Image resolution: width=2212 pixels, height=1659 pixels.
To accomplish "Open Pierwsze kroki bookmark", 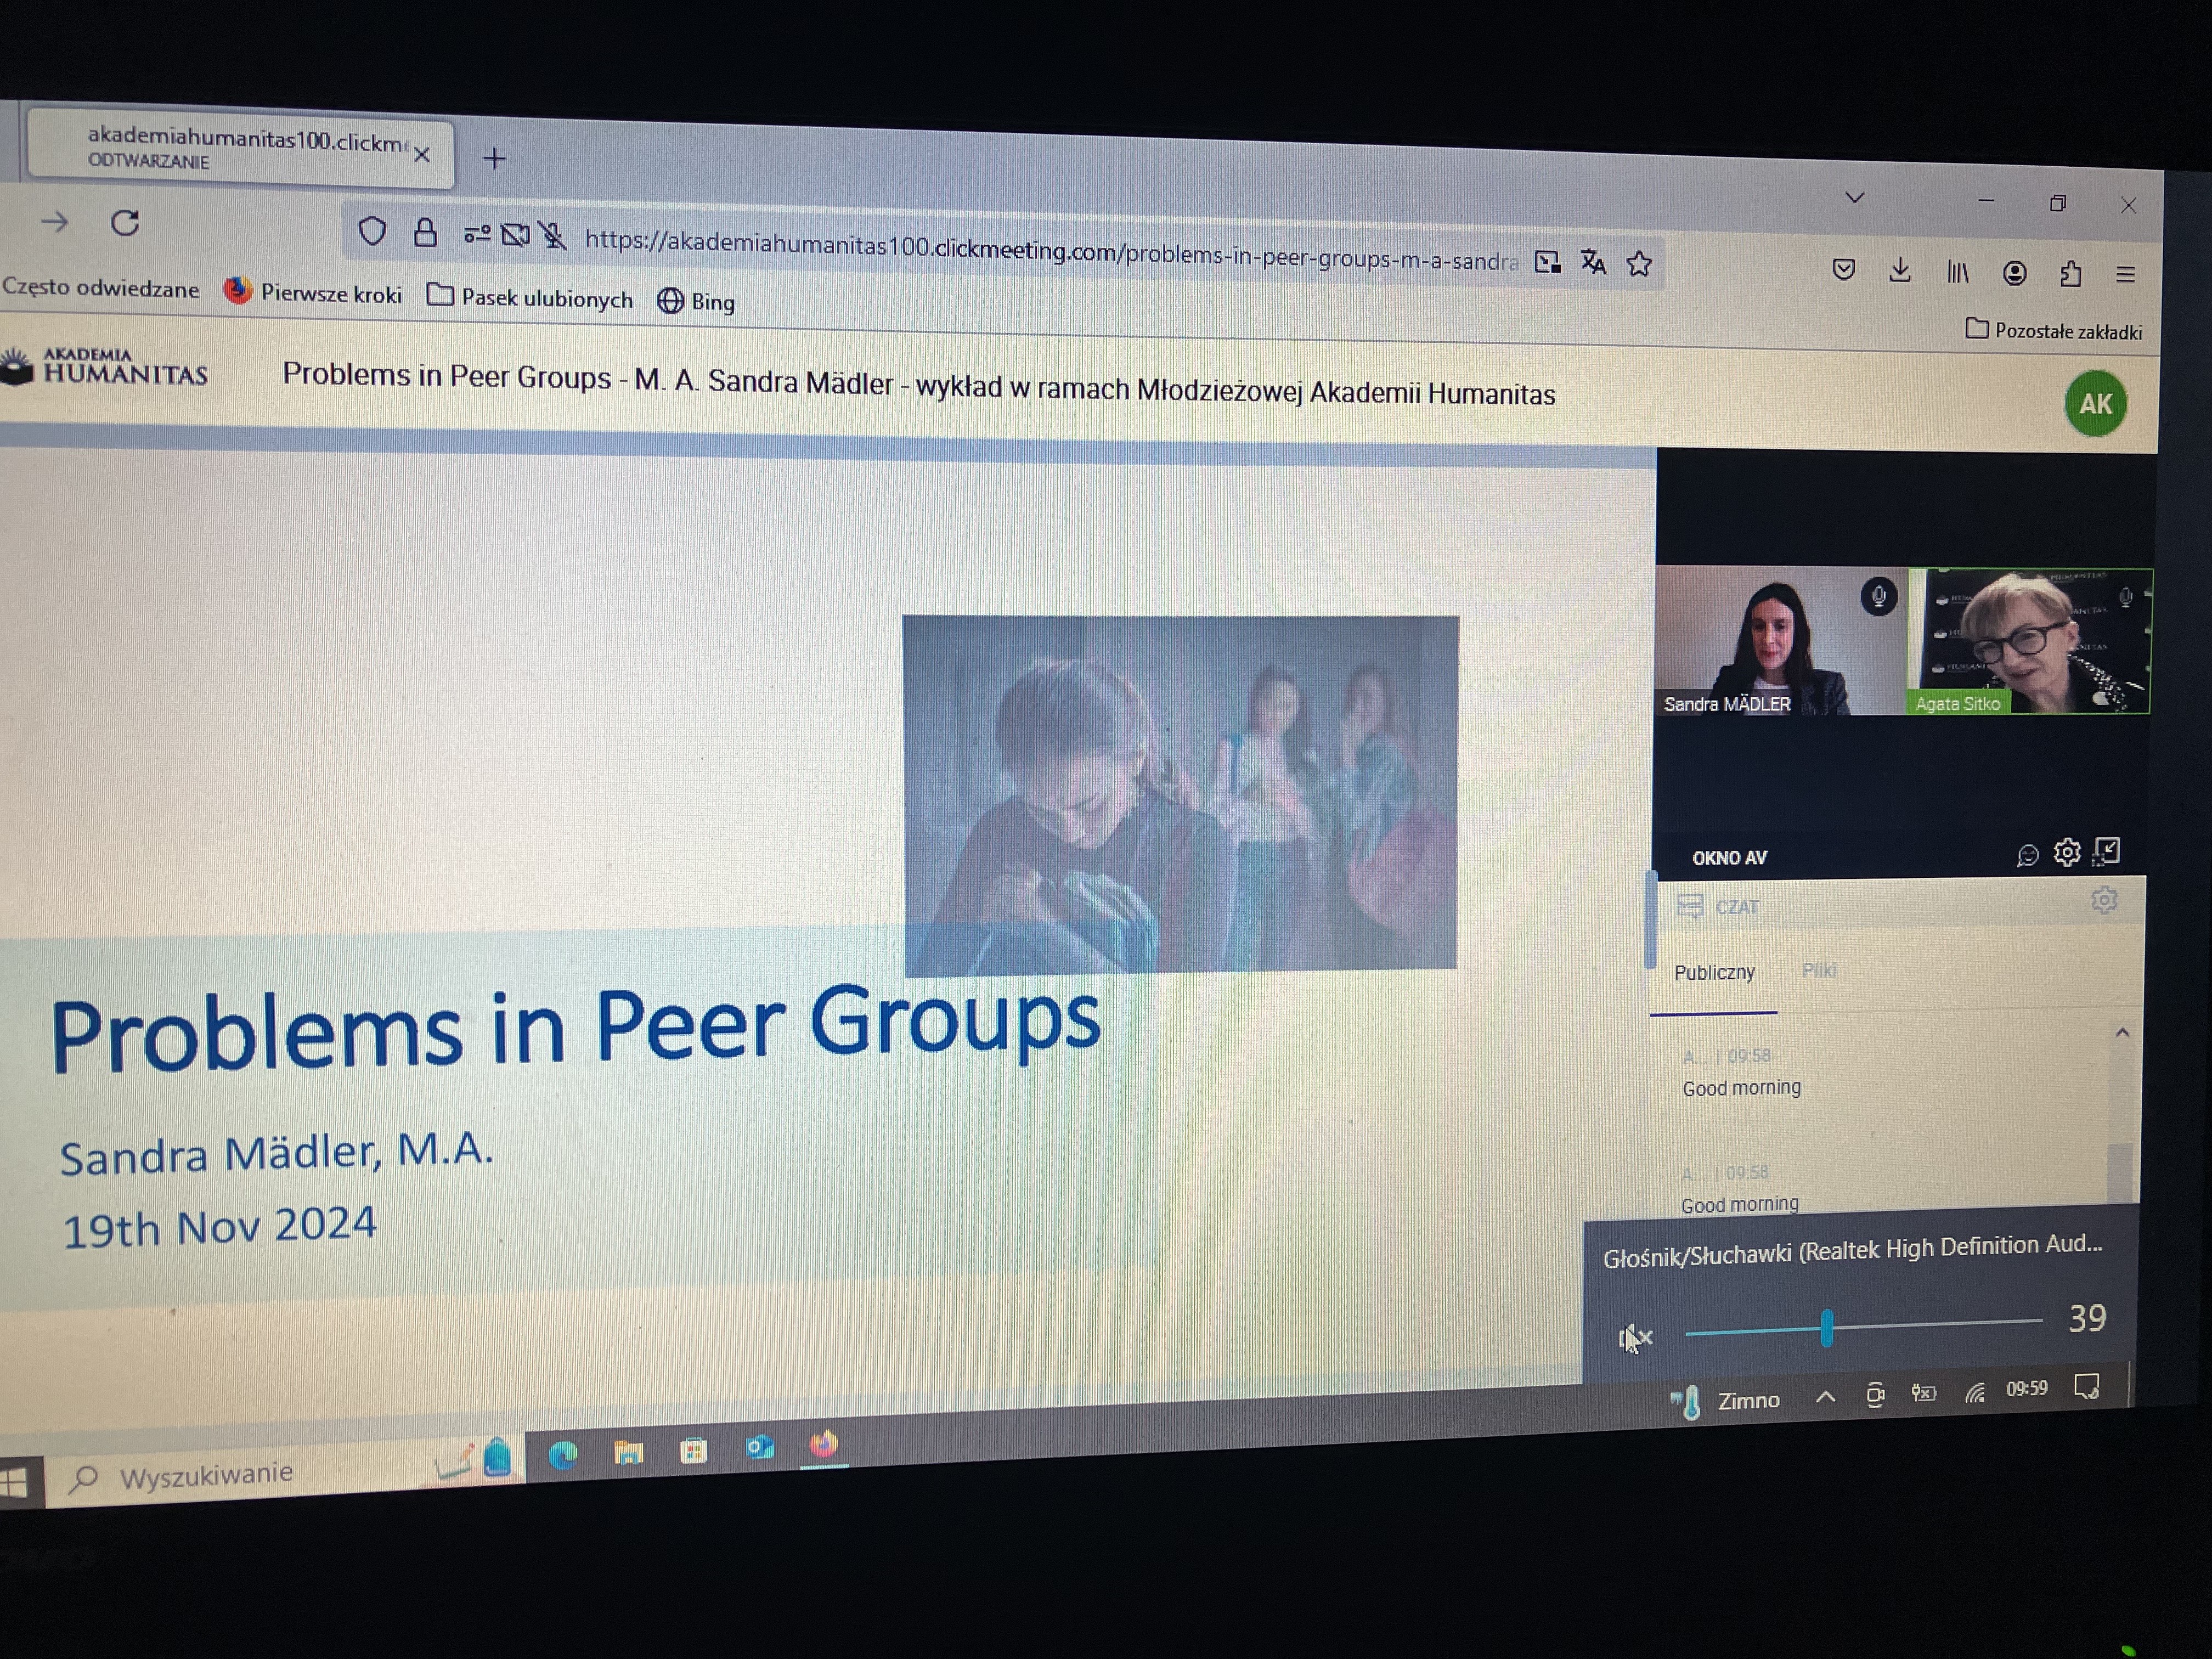I will 313,293.
